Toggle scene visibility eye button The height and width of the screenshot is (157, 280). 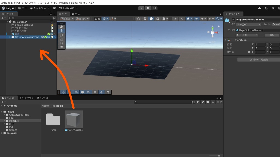(196, 19)
